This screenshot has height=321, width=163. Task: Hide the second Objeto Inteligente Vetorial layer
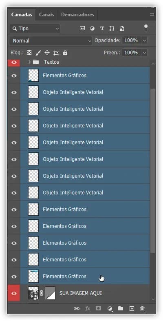[14, 109]
